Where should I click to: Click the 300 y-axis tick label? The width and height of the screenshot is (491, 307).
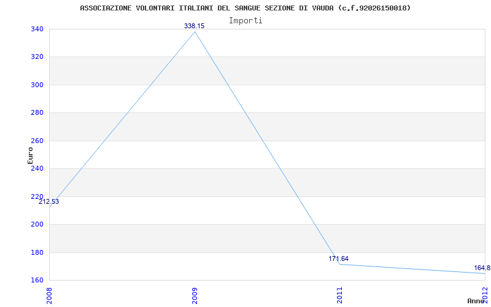coord(37,85)
